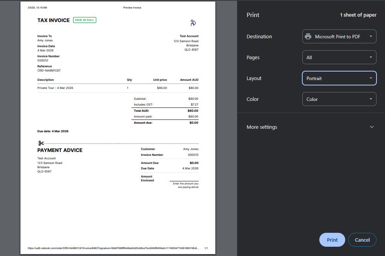Click the Preview Invoice page header title
Viewport: 385px width, 256px height.
132,7
